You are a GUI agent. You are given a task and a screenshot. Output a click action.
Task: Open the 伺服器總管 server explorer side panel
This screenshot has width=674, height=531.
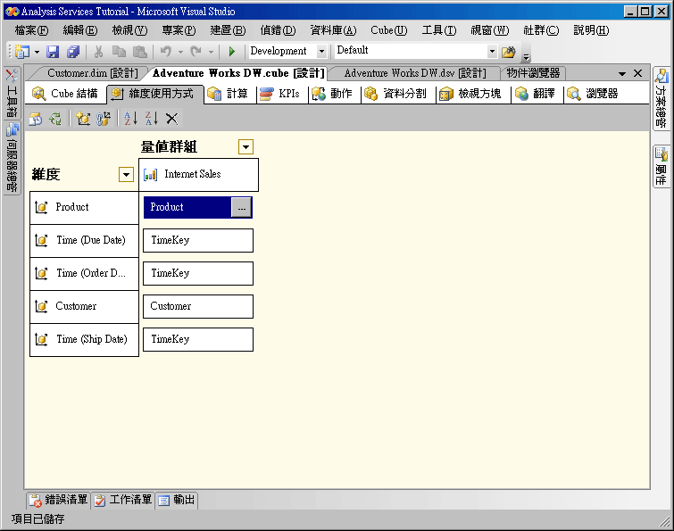tap(12, 157)
